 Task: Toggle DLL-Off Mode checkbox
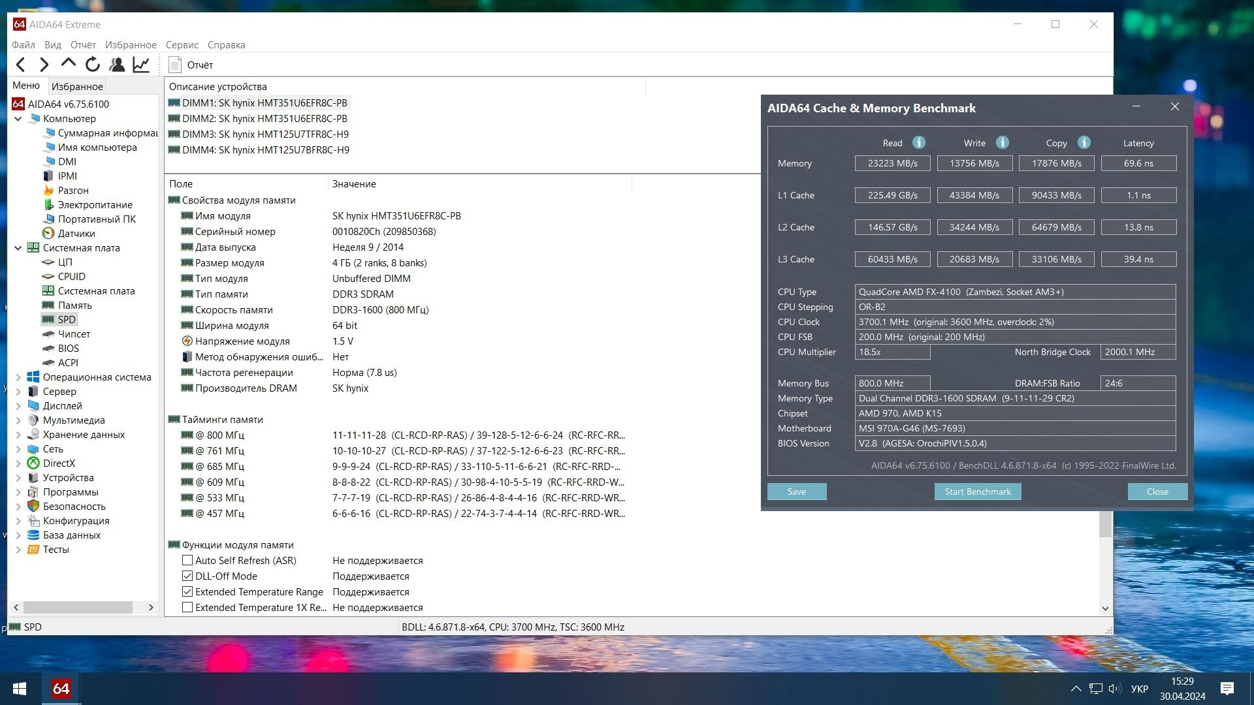click(x=187, y=576)
